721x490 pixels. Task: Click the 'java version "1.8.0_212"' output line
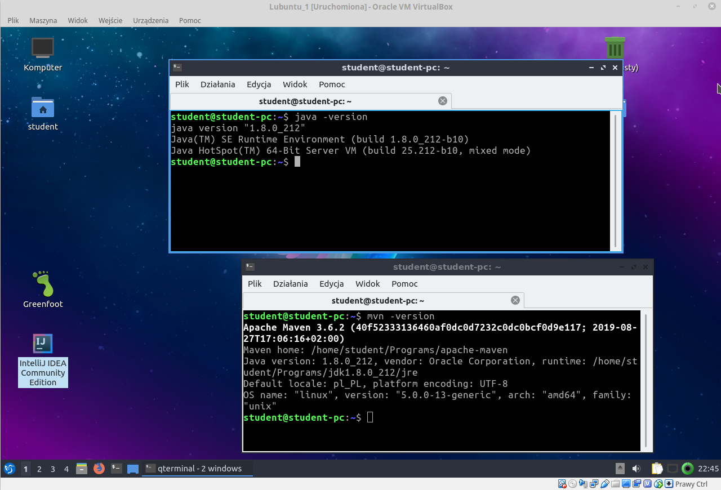click(238, 128)
